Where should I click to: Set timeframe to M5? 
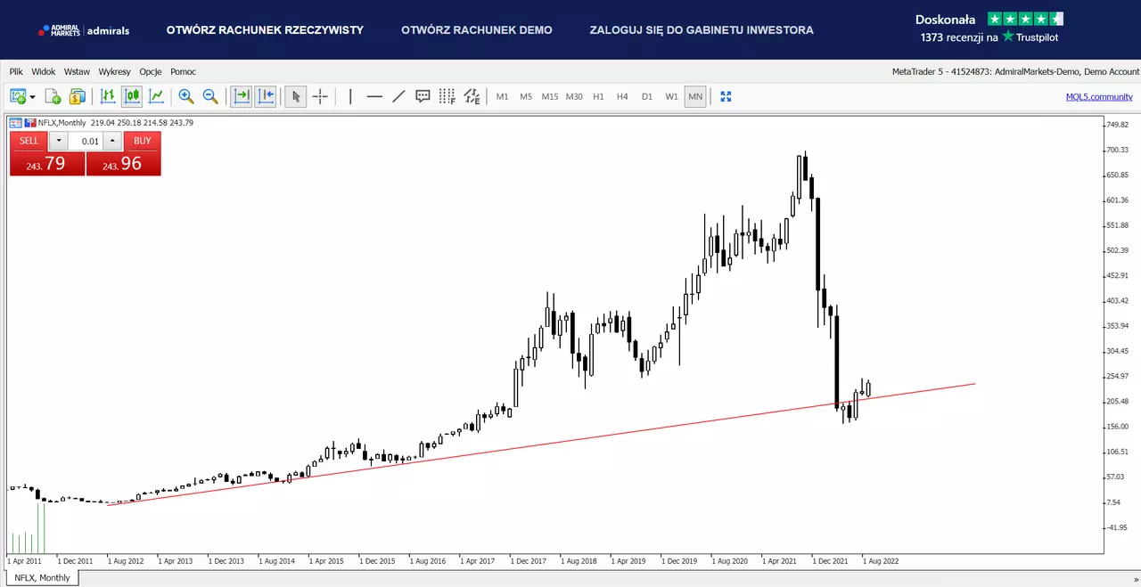[x=526, y=96]
